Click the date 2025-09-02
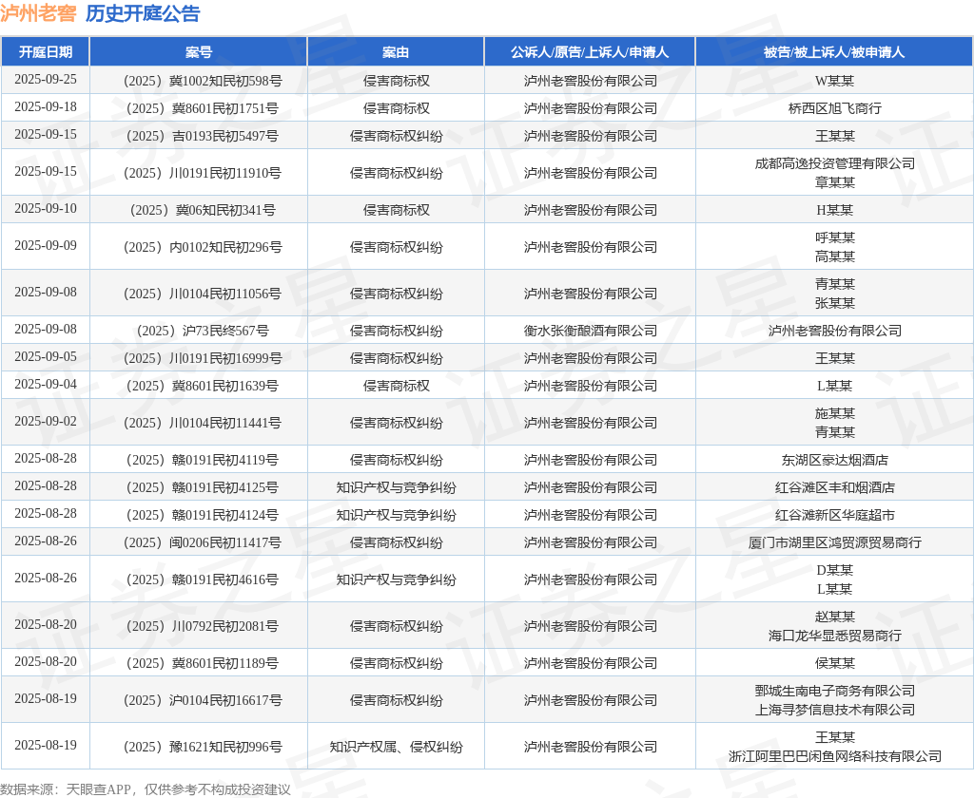Viewport: 974px width, 798px height. tap(46, 422)
